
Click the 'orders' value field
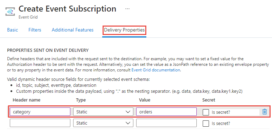166,112
